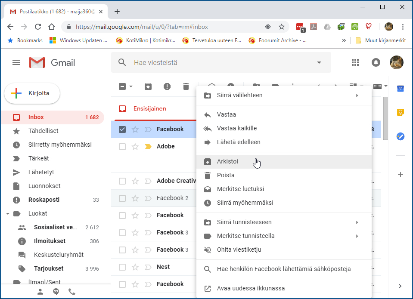Uncheck the selected Facebook message checkbox
413x299 pixels.
pos(122,129)
